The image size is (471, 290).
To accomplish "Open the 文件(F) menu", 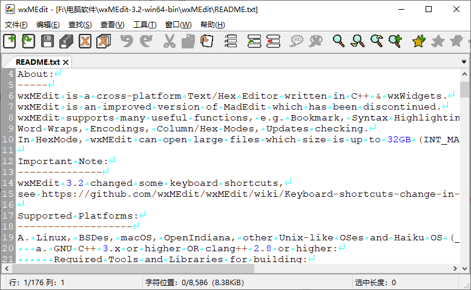I will point(16,25).
